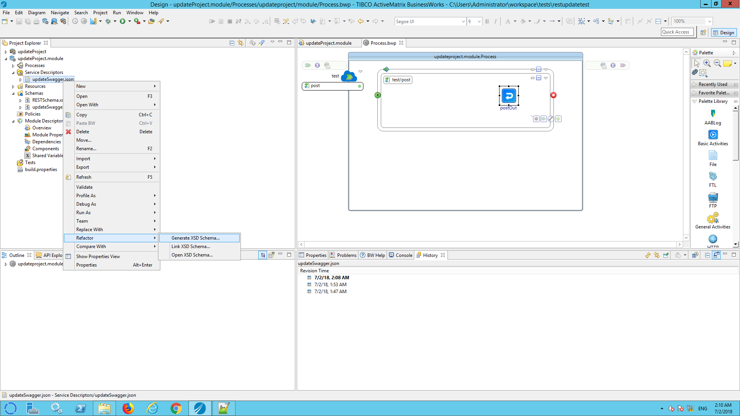Viewport: 740px width, 416px height.
Task: Click the process start event icon
Action: click(x=378, y=95)
